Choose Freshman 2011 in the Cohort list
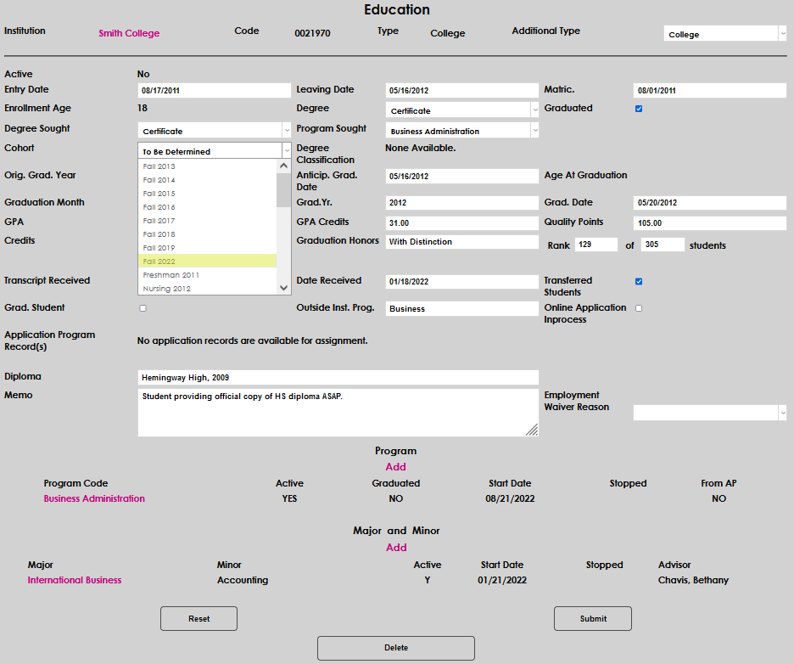794x664 pixels. click(x=207, y=275)
